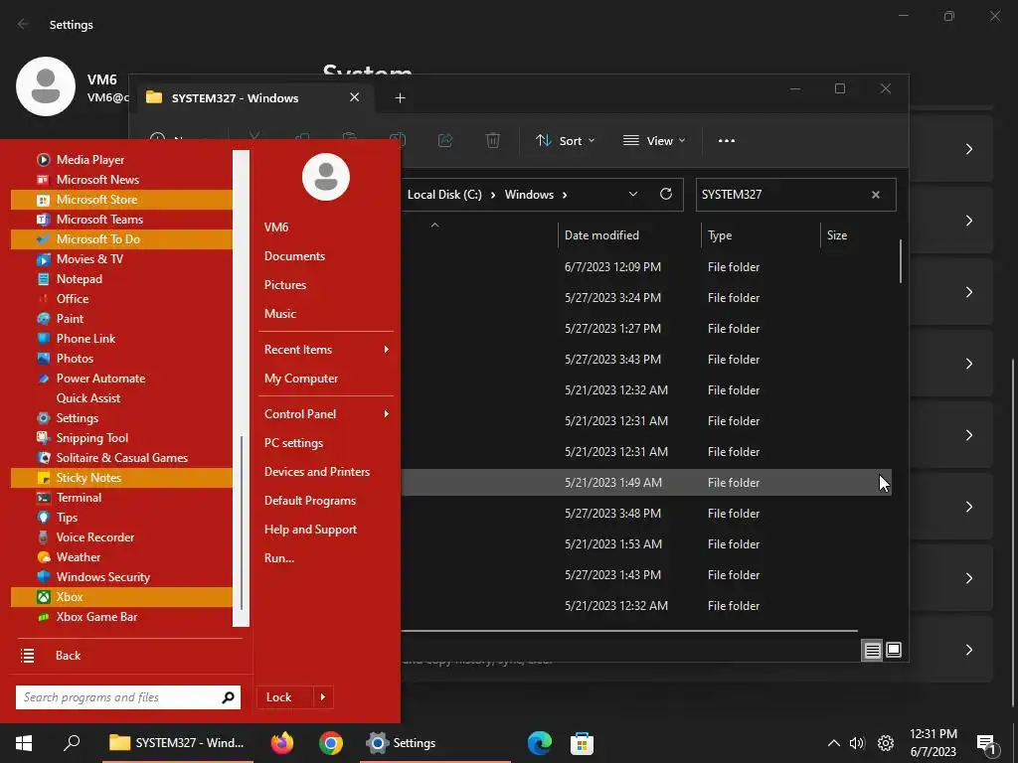Launch Voice Recorder
This screenshot has width=1018, height=763.
(x=121, y=537)
